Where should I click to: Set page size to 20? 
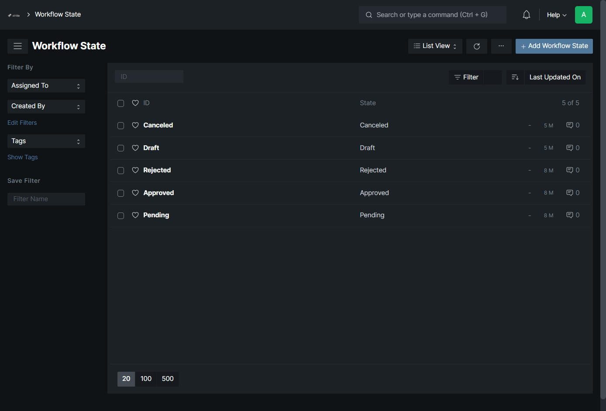click(x=126, y=379)
